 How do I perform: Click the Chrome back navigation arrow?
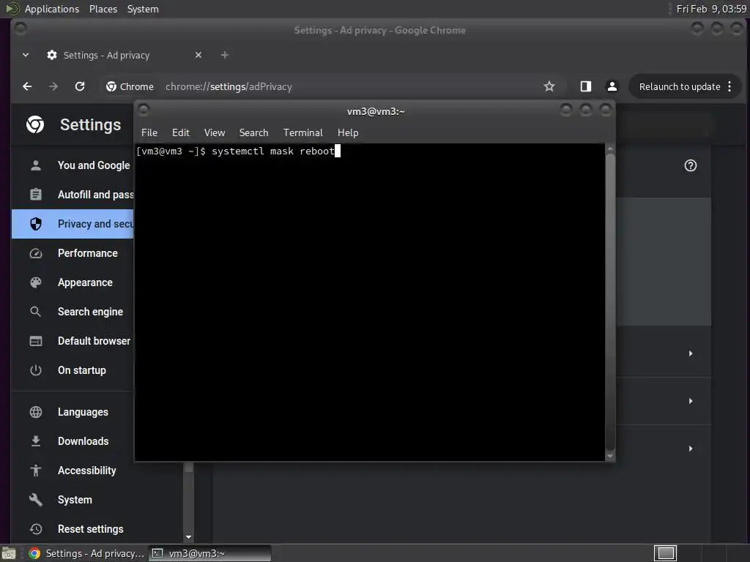pyautogui.click(x=27, y=86)
